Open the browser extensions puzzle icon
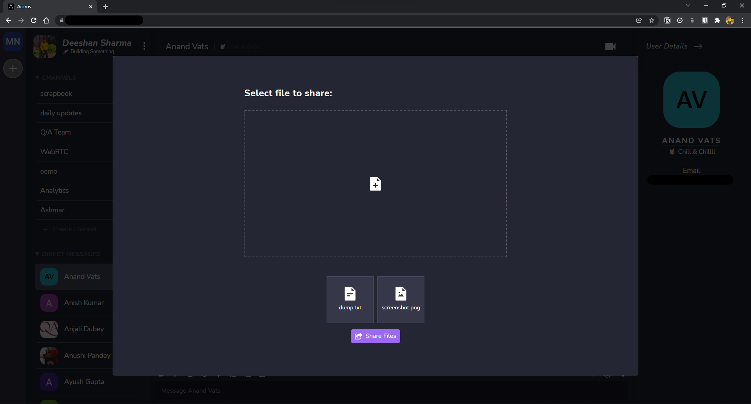751x404 pixels. (717, 20)
